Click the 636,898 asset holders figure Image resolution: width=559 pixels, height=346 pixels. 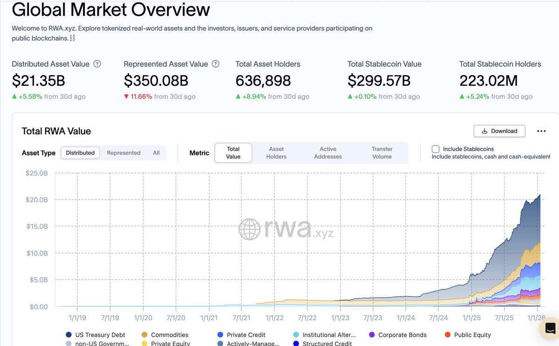click(263, 81)
